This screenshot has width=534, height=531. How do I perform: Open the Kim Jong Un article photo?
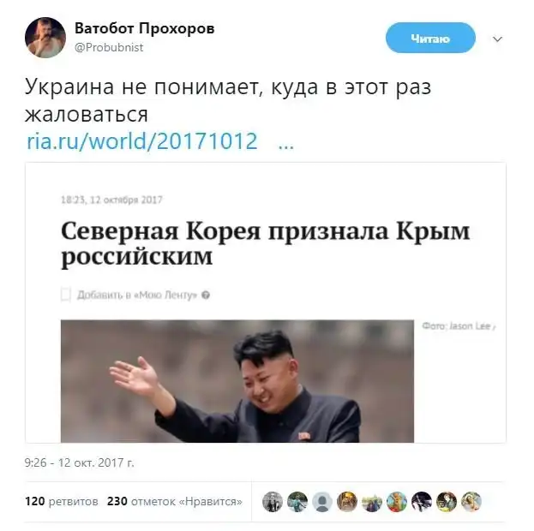[237, 381]
